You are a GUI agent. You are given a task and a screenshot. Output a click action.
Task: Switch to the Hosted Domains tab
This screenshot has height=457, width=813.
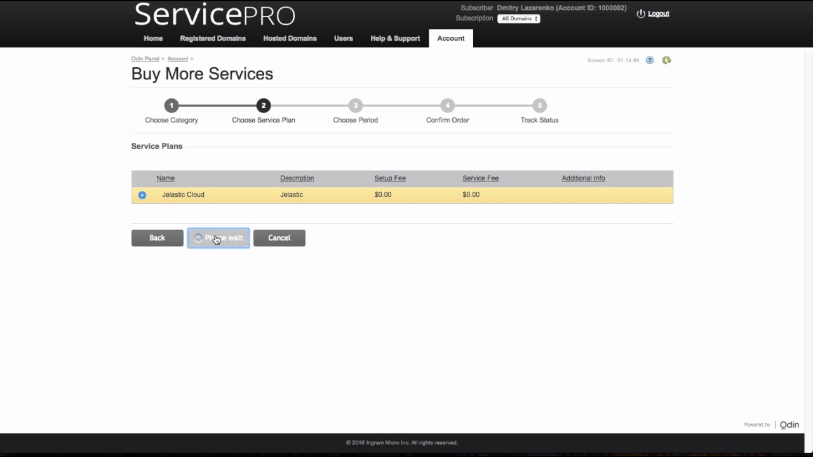coord(290,38)
